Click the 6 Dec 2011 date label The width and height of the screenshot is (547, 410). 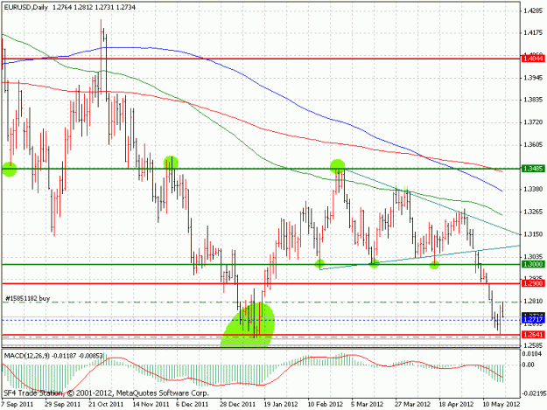(193, 405)
